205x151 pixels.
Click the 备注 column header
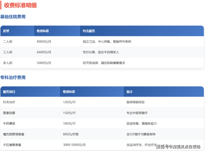[x=129, y=92]
